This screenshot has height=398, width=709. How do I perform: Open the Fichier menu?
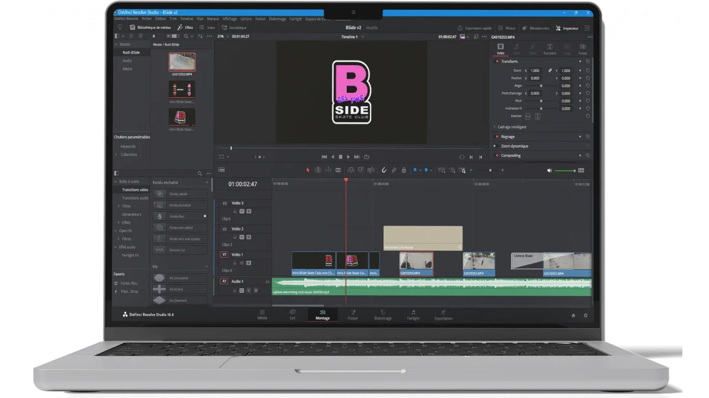(x=146, y=19)
